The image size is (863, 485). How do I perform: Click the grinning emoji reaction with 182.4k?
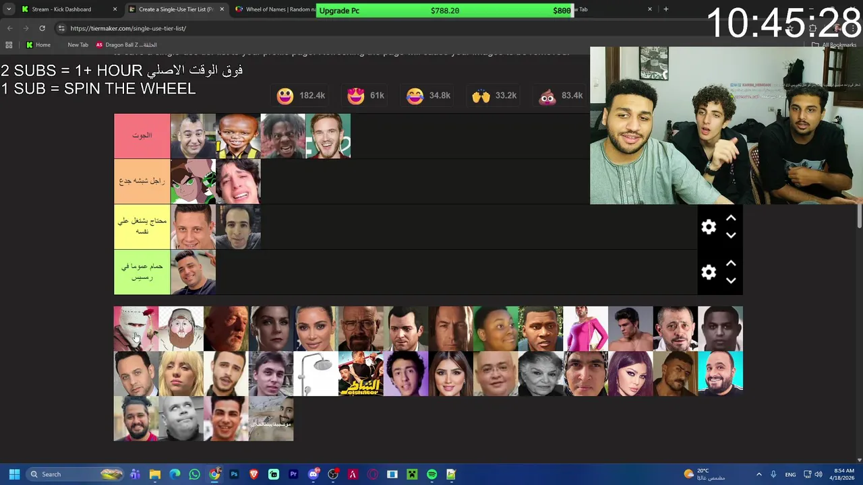[x=285, y=96]
